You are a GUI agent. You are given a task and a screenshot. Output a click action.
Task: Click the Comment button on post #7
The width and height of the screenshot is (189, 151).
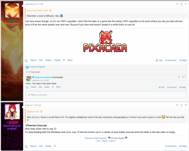point(171,60)
